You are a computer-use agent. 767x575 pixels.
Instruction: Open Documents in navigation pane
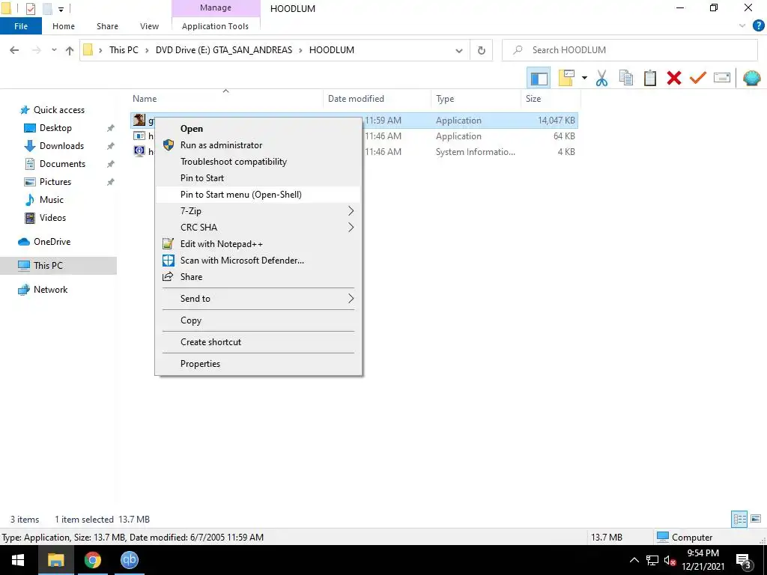(62, 164)
